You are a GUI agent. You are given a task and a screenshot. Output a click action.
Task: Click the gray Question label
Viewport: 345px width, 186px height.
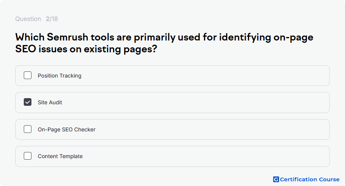pos(28,19)
